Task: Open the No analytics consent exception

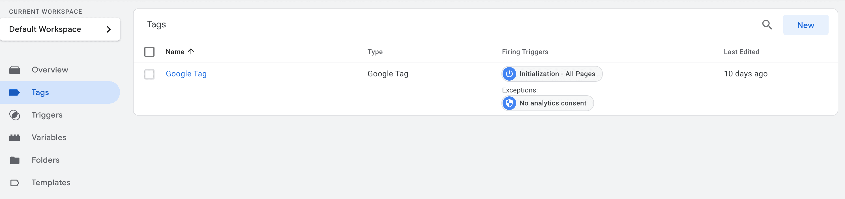Action: click(x=552, y=103)
